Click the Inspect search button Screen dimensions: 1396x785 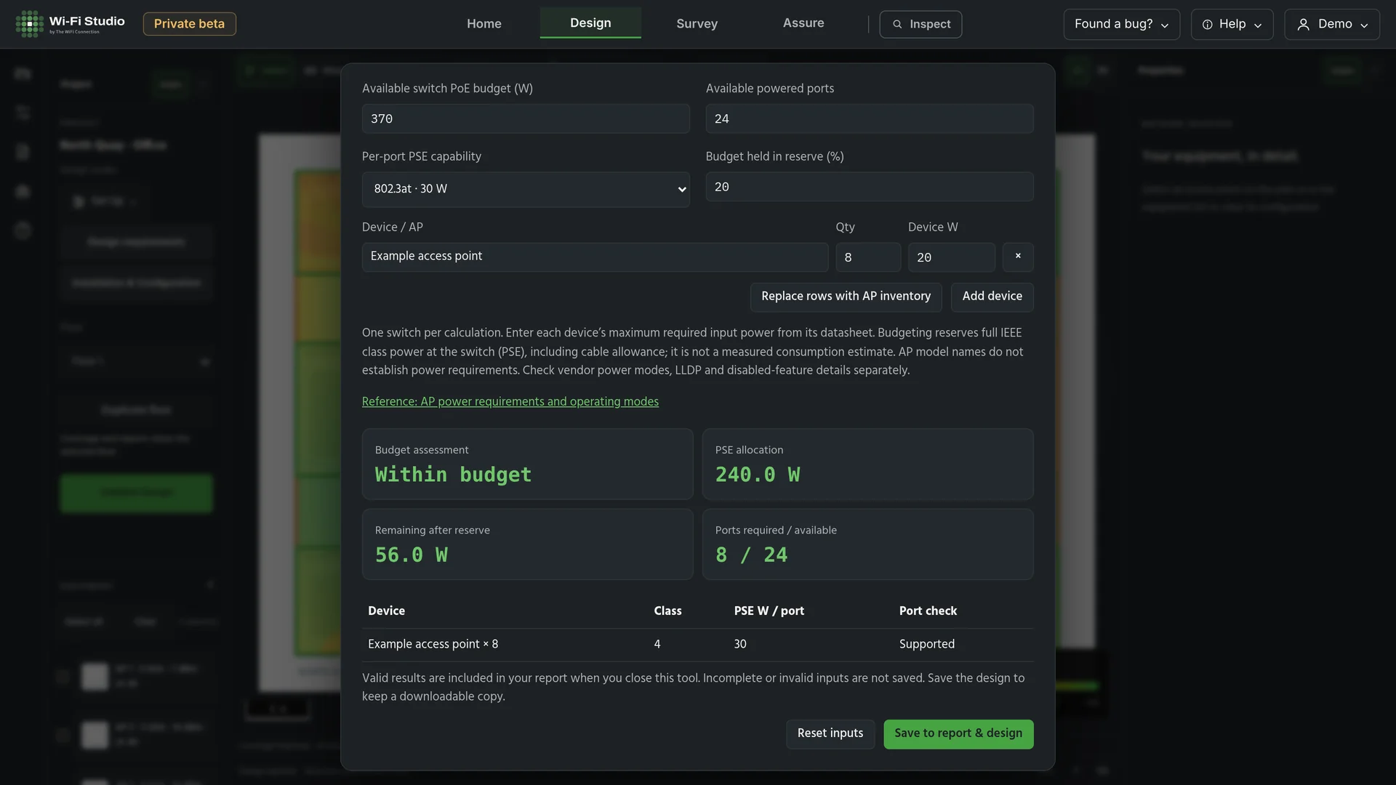(920, 24)
